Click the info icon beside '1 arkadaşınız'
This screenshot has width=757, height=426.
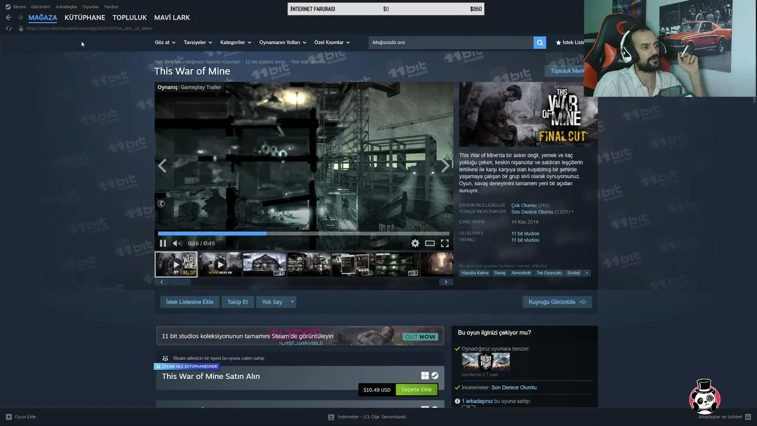pyautogui.click(x=457, y=401)
